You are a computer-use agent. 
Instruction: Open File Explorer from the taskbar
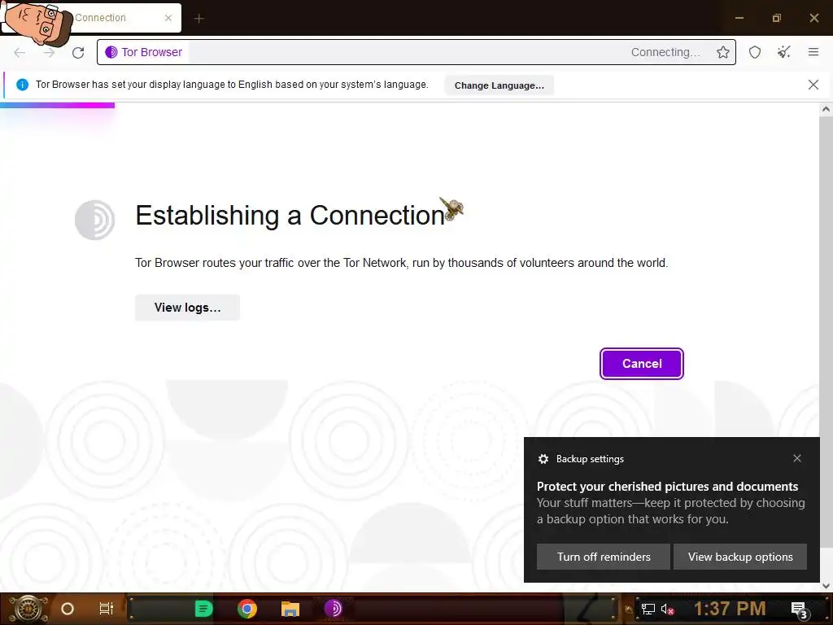290,609
